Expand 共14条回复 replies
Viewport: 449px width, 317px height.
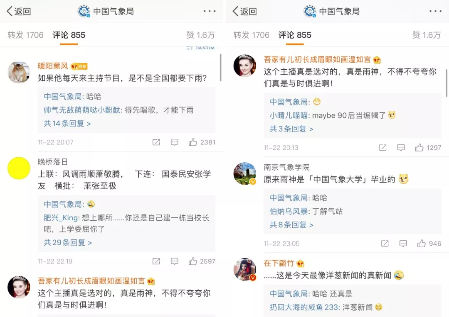[x=67, y=124]
